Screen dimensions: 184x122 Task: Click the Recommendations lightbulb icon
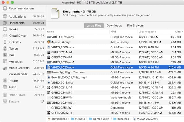tap(5, 8)
